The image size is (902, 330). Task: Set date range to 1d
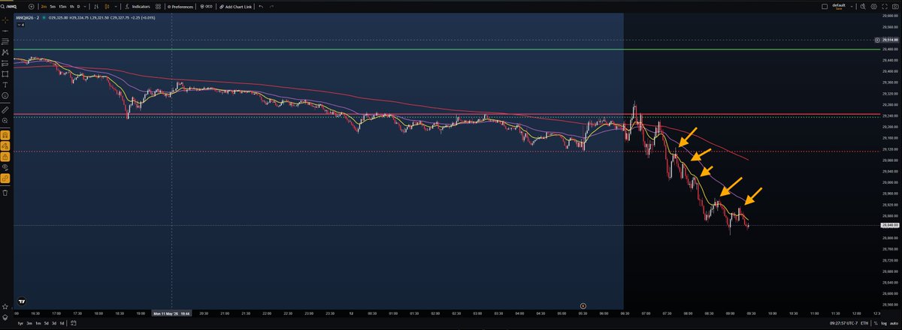[62, 323]
